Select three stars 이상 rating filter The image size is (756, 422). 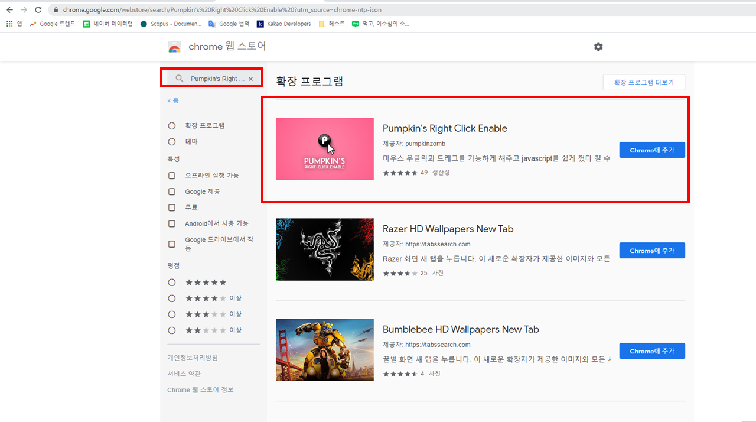click(172, 314)
